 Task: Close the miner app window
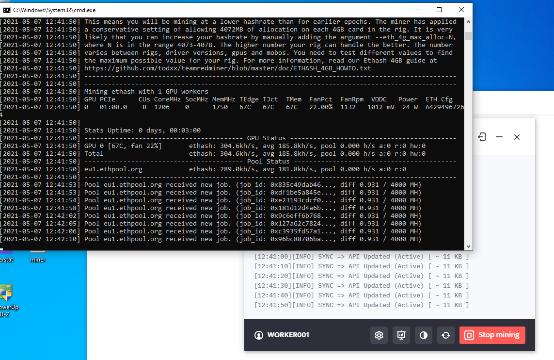517,137
